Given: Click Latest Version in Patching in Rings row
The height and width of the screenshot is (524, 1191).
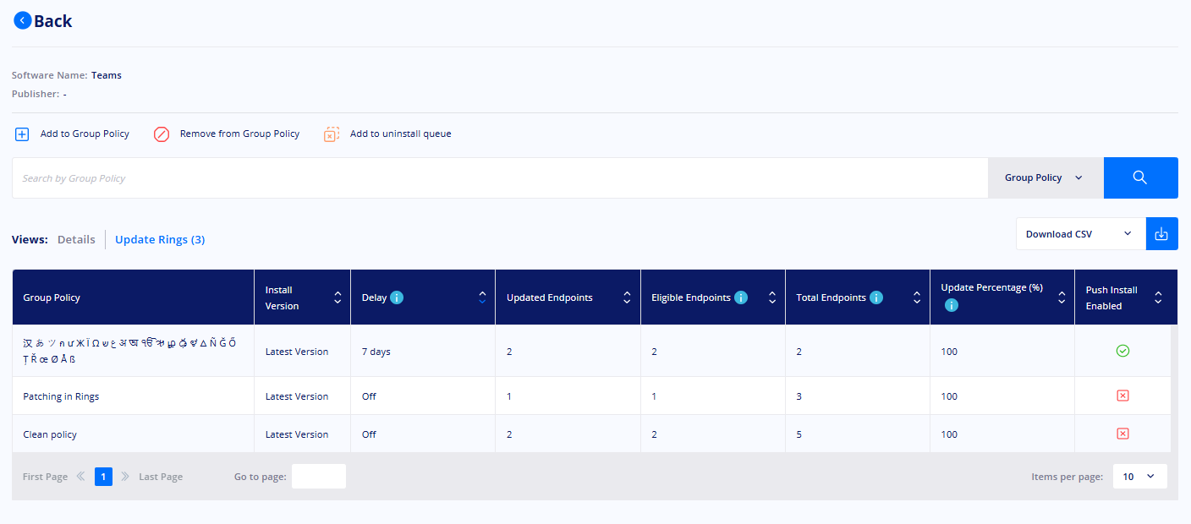Looking at the screenshot, I should [297, 396].
